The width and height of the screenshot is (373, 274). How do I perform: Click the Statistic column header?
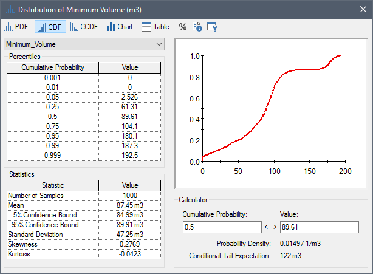pyautogui.click(x=53, y=185)
